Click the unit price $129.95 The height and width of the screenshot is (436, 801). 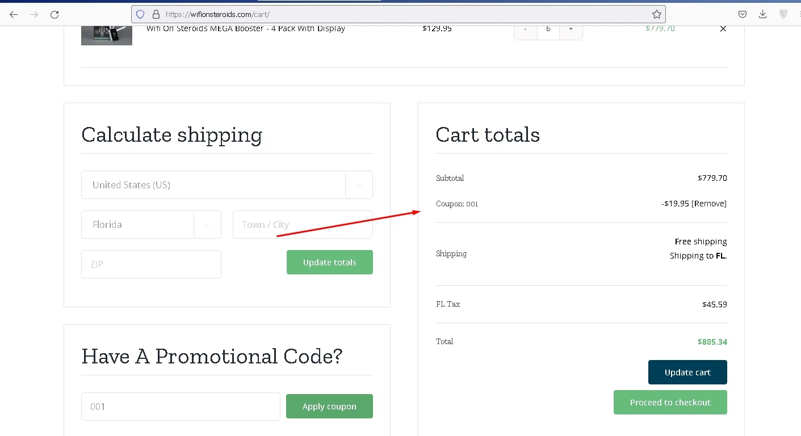coord(437,28)
